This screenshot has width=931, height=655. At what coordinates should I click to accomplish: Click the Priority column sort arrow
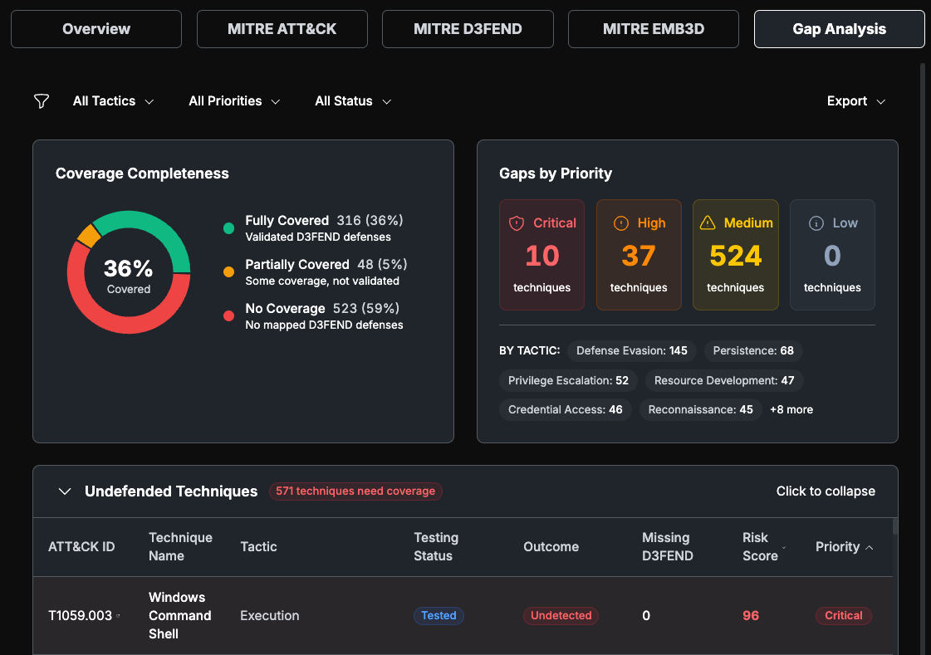[x=870, y=548]
